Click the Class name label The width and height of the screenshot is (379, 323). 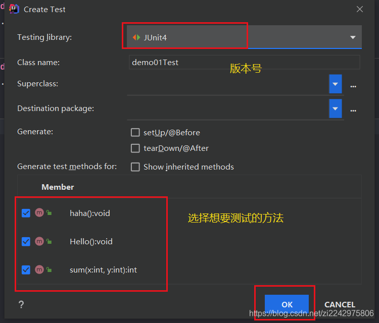point(38,63)
